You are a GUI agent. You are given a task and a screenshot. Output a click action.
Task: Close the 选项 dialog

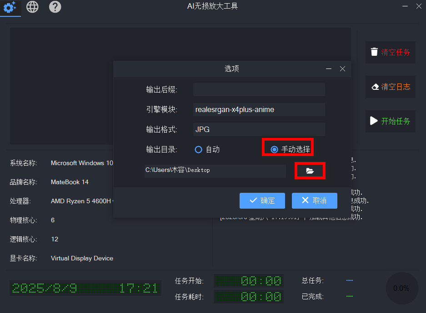click(x=342, y=69)
